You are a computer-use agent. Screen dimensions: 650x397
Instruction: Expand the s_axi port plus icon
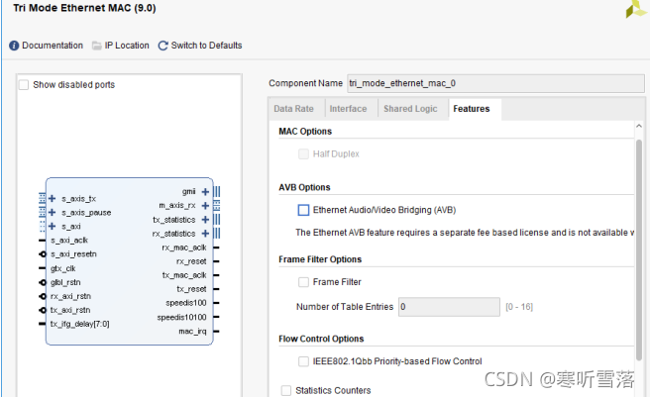click(52, 226)
